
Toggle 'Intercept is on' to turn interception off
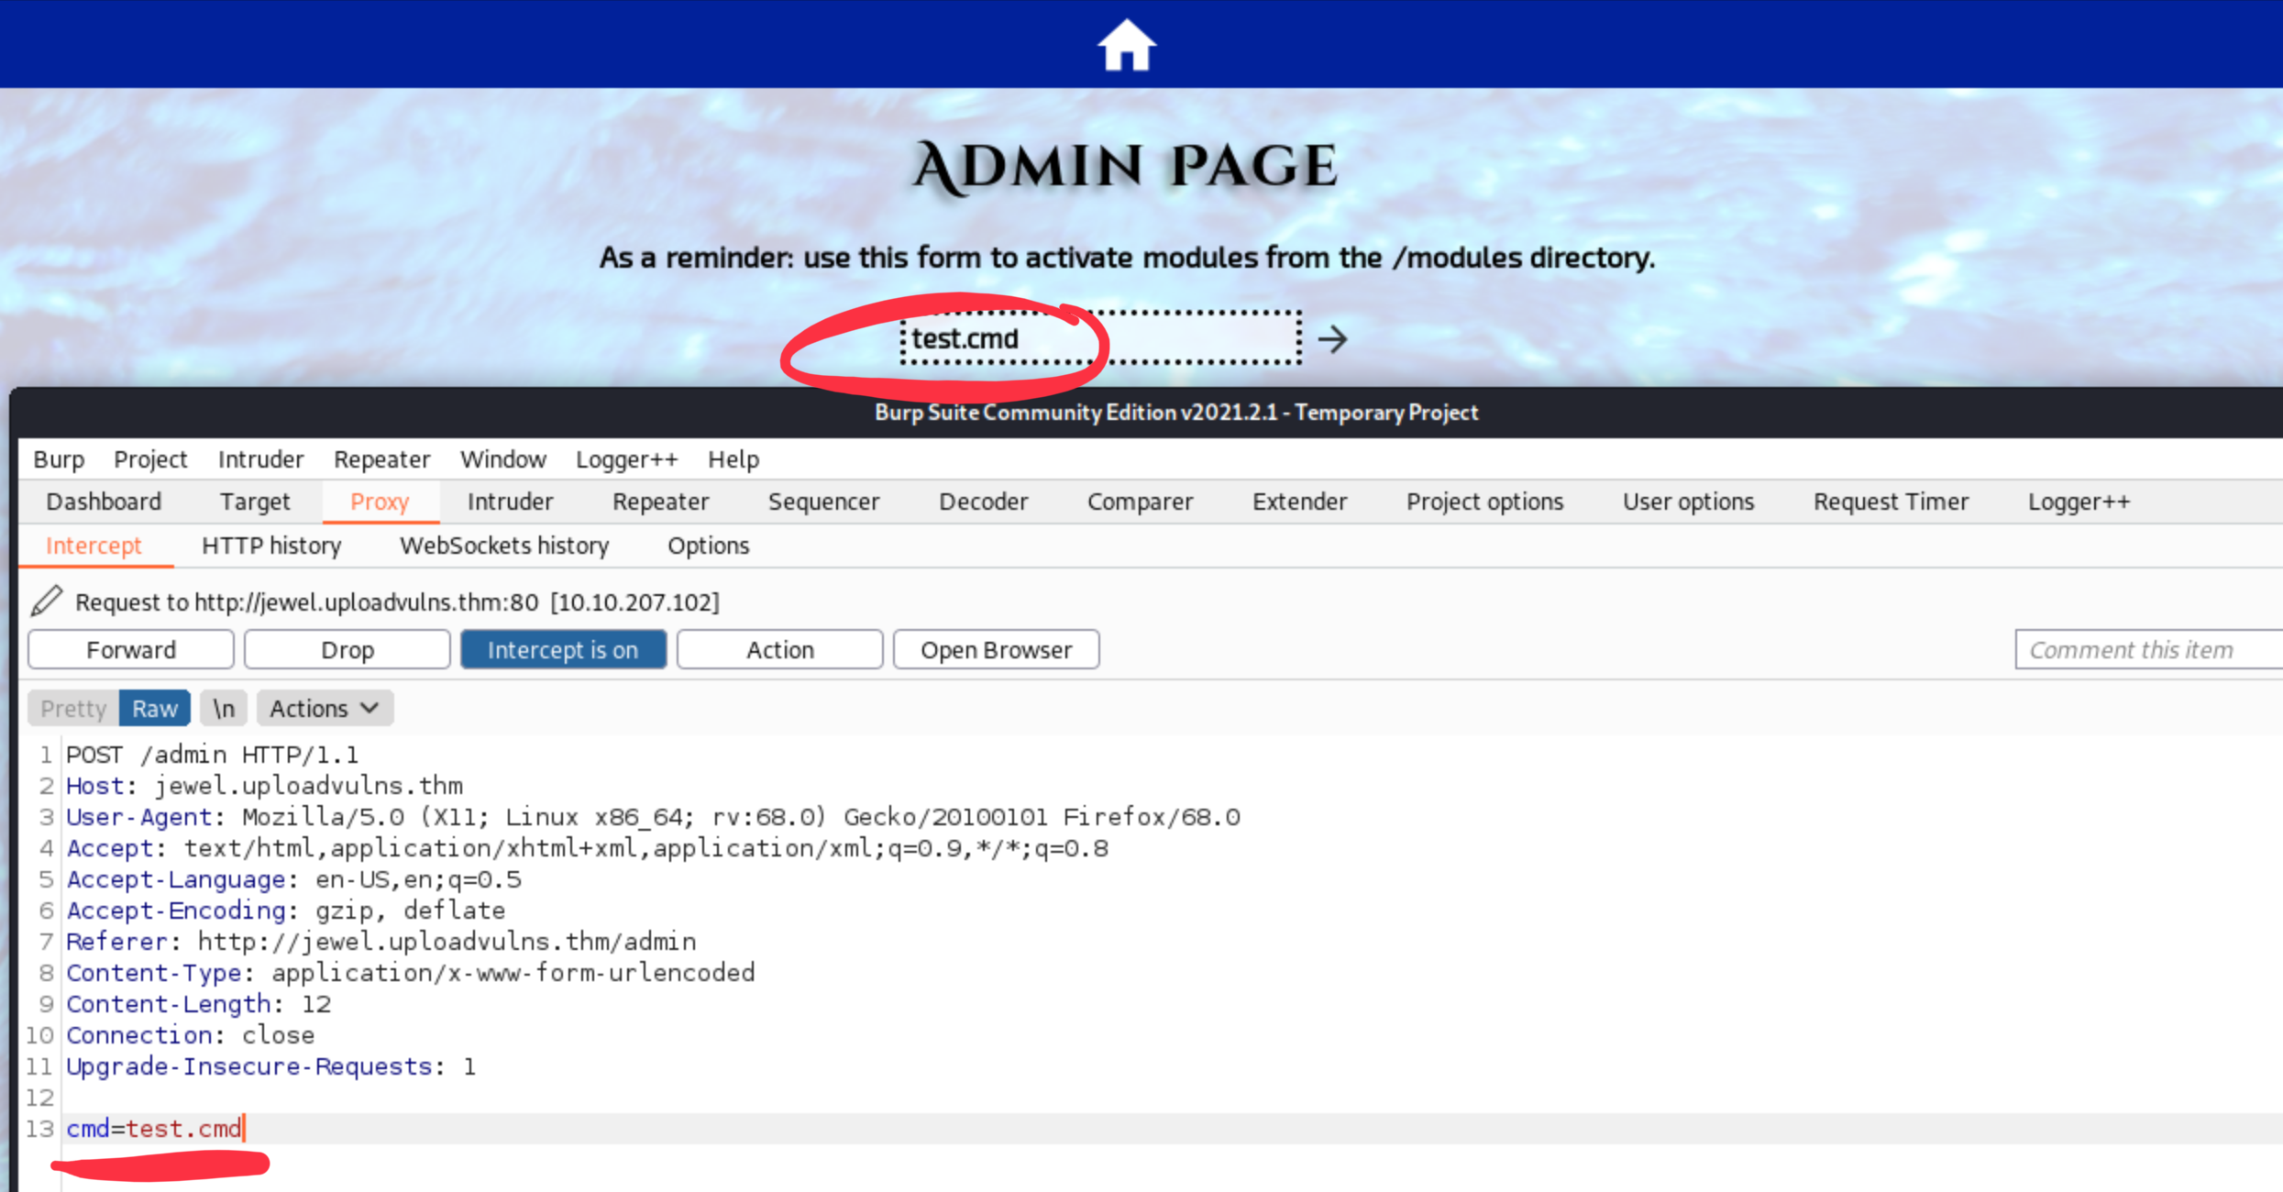tap(563, 648)
